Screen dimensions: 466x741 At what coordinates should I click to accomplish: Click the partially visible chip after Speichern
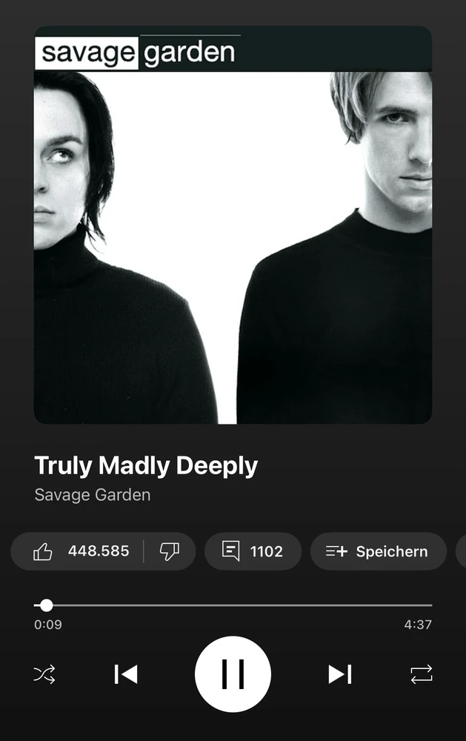[461, 551]
